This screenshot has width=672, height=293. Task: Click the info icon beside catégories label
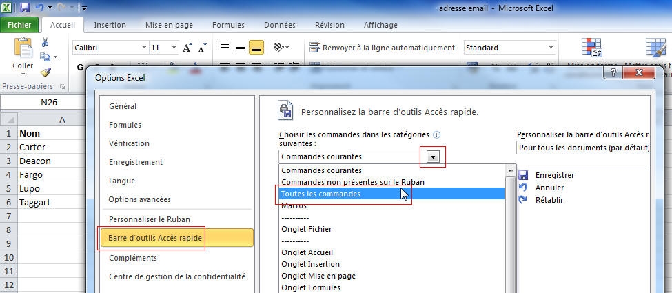click(437, 134)
